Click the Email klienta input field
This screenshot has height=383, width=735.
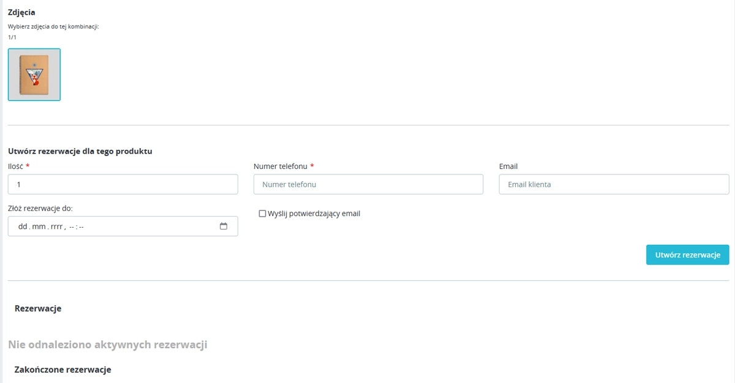[x=614, y=184]
